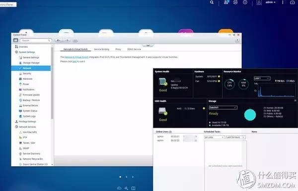Image resolution: width=298 pixels, height=191 pixels.
Task: Switch to DDNS Service tab
Action: click(x=134, y=49)
